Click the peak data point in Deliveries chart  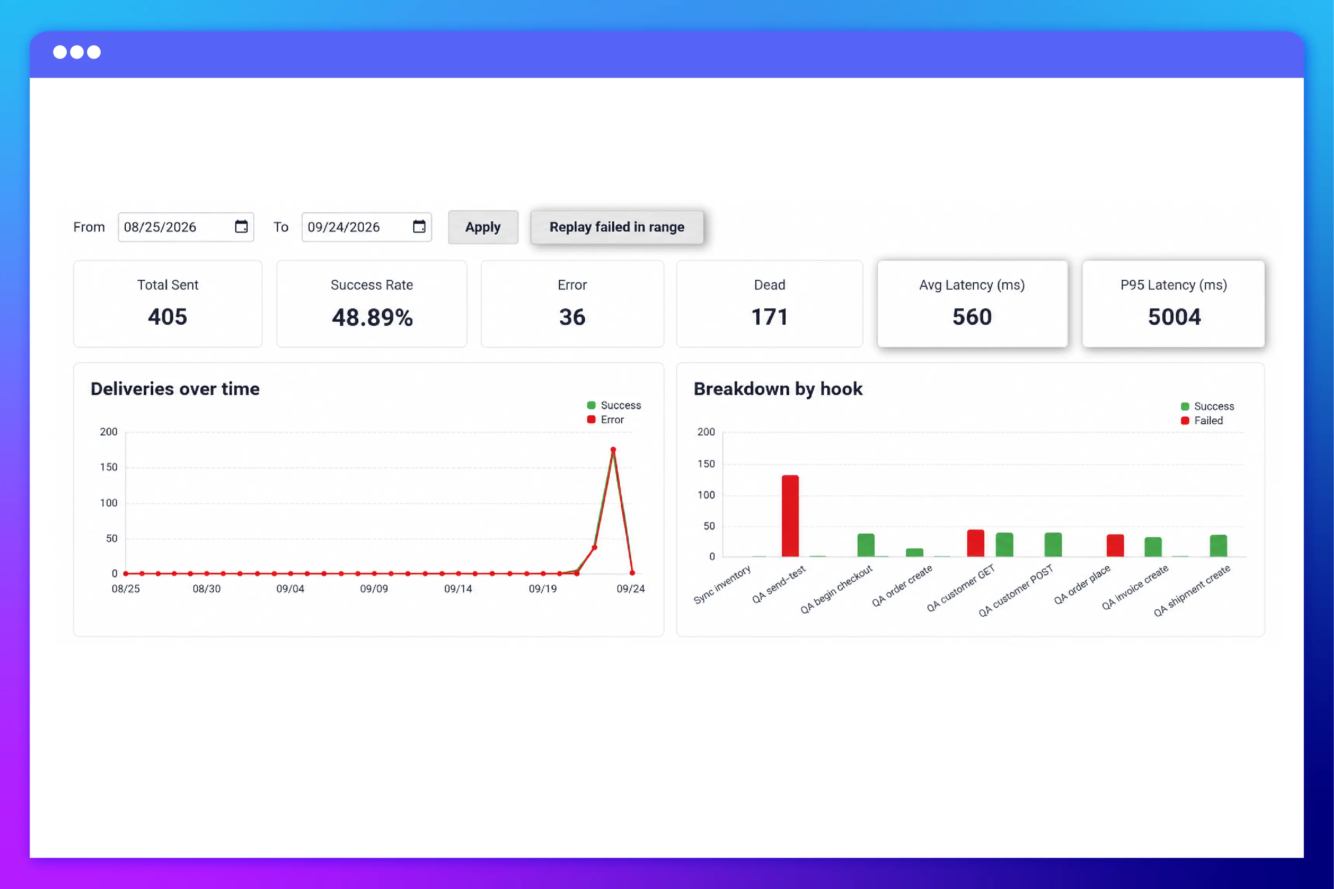point(613,450)
